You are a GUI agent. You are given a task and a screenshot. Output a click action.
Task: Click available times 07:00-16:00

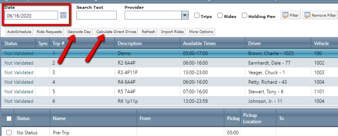(195, 91)
